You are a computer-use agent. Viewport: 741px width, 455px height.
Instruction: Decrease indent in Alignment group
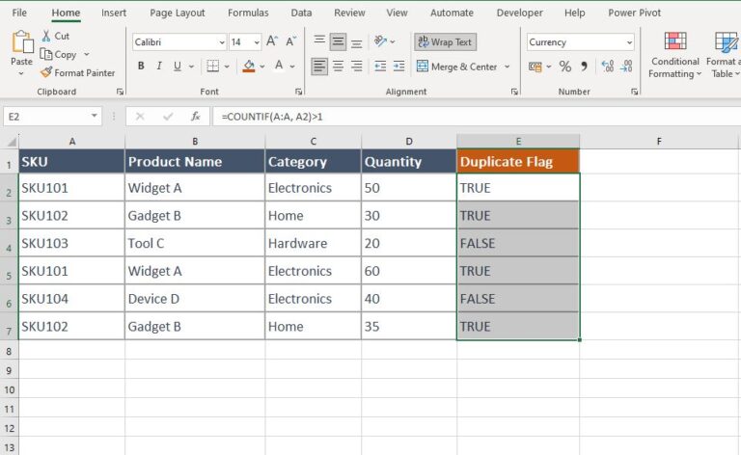380,67
